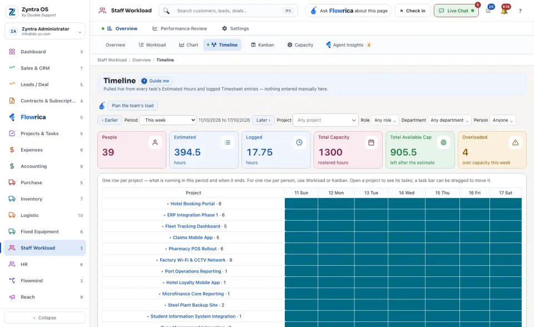This screenshot has width=534, height=327.
Task: Click the Expenses dollar icon
Action: 12,150
